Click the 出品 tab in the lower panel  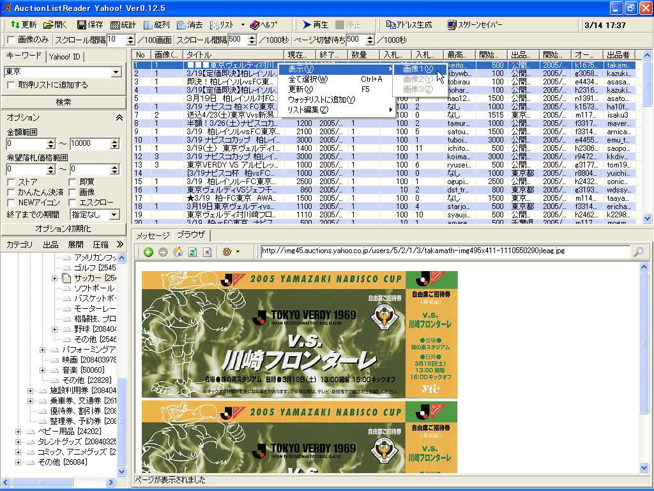coord(50,245)
